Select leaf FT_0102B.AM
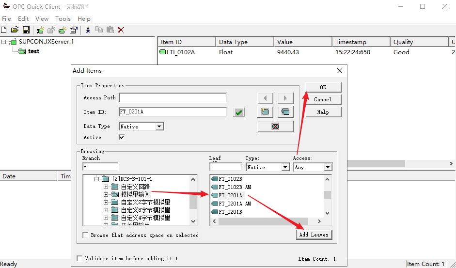 [x=235, y=188]
